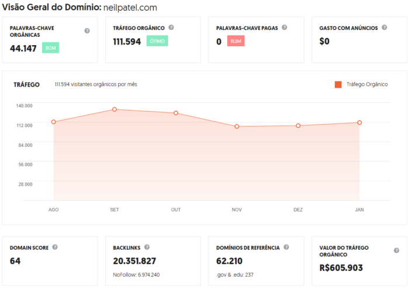Screen dimensions: 409x288
Task: Toggle the orange Tráfego Orgânico legend swatch
Action: point(338,84)
